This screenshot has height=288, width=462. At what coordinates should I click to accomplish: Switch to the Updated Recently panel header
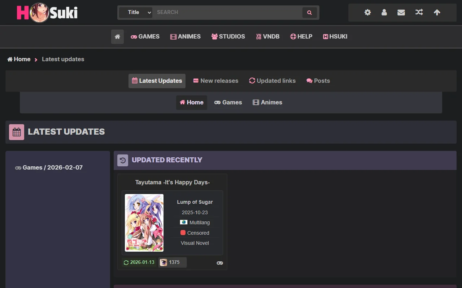coord(167,160)
